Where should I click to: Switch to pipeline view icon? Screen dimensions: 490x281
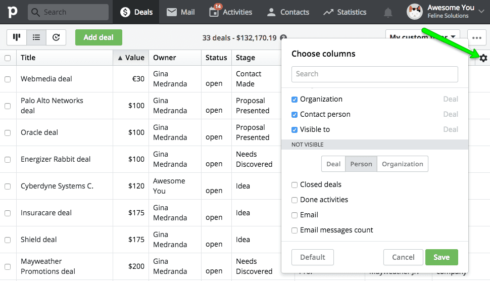[17, 37]
